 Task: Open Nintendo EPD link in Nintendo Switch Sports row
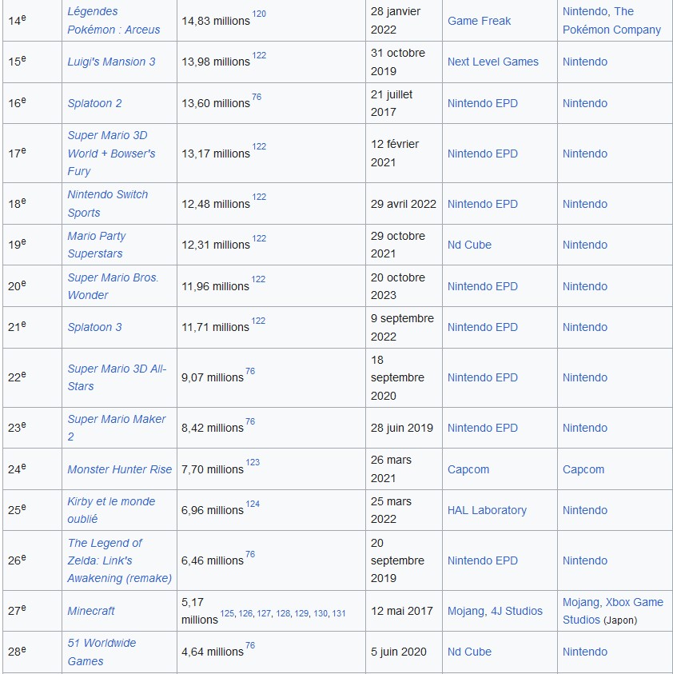[x=483, y=204]
